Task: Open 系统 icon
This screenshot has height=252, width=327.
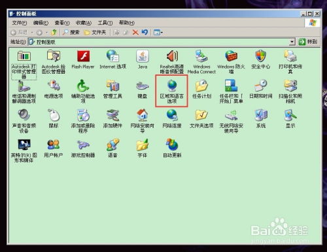Action: 261,115
